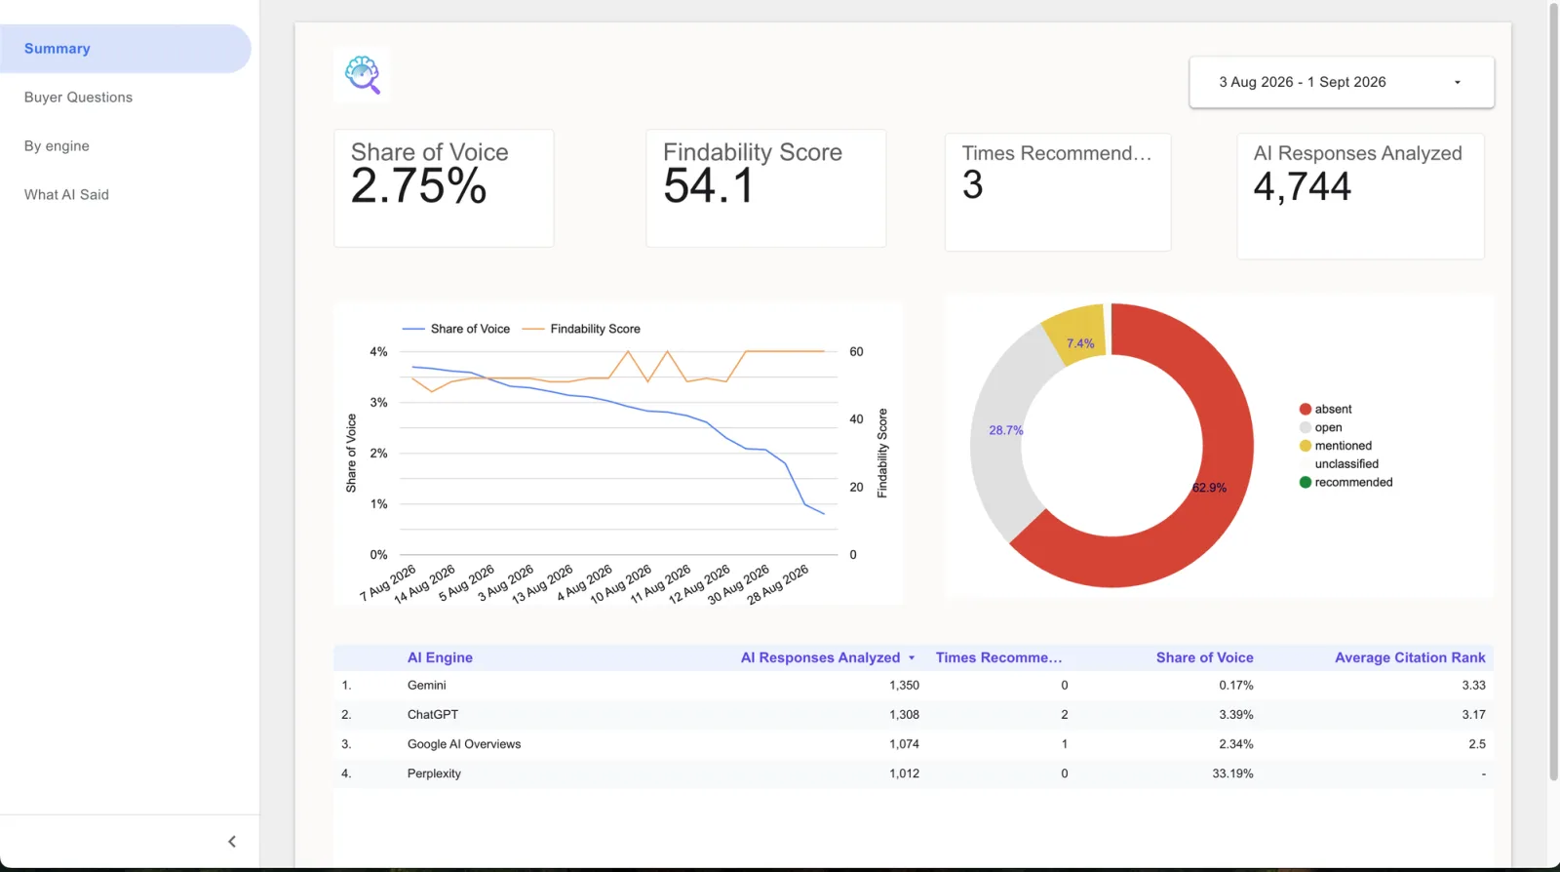1560x872 pixels.
Task: Toggle the Findability Score line legend
Action: [581, 329]
